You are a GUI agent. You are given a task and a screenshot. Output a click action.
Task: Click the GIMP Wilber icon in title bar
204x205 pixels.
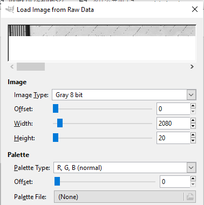pos(10,9)
